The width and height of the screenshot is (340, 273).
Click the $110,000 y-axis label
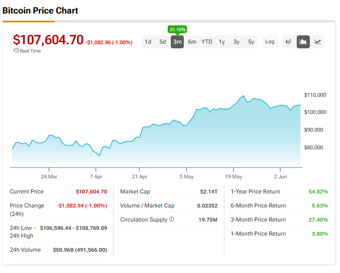point(315,95)
